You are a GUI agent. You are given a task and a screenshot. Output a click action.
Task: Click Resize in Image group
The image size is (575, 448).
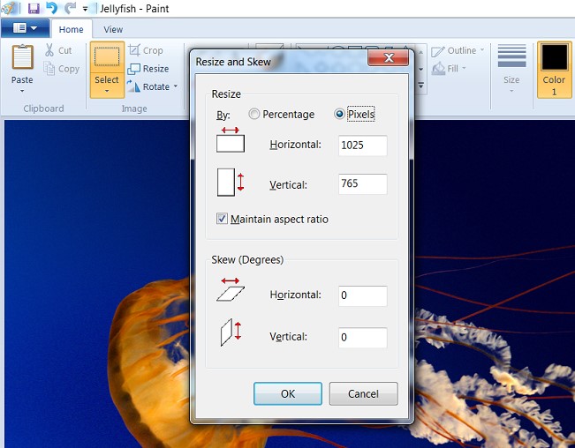click(x=148, y=69)
